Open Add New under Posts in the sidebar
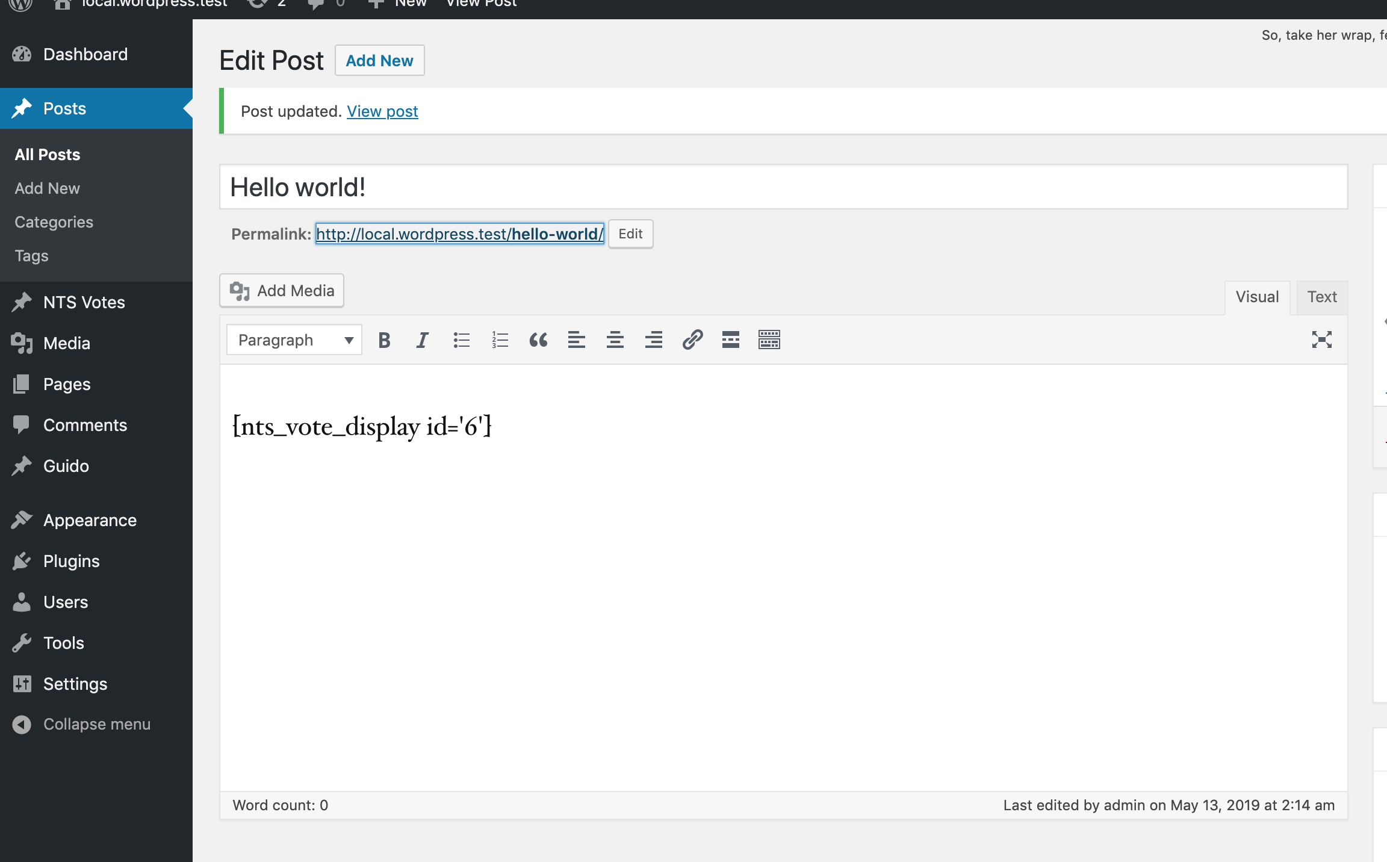 click(x=47, y=188)
